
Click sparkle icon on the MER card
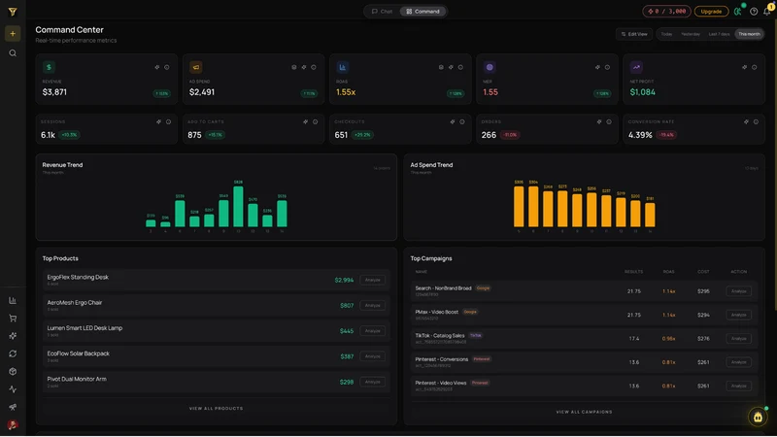597,67
